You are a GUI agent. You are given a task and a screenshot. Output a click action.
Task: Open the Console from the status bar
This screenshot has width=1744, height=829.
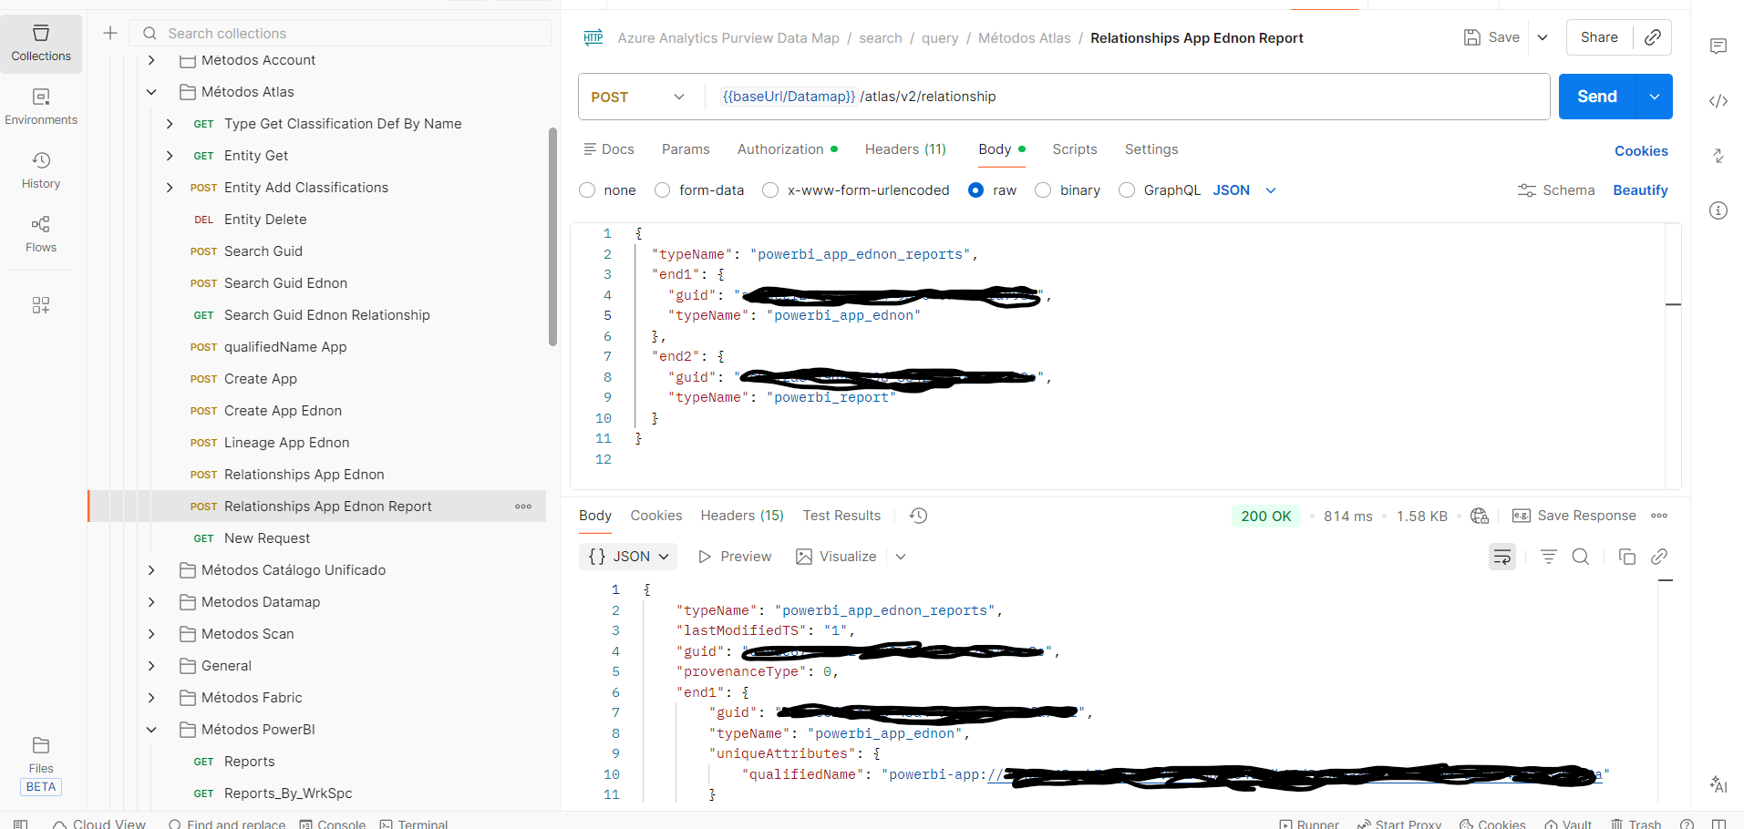(x=332, y=824)
